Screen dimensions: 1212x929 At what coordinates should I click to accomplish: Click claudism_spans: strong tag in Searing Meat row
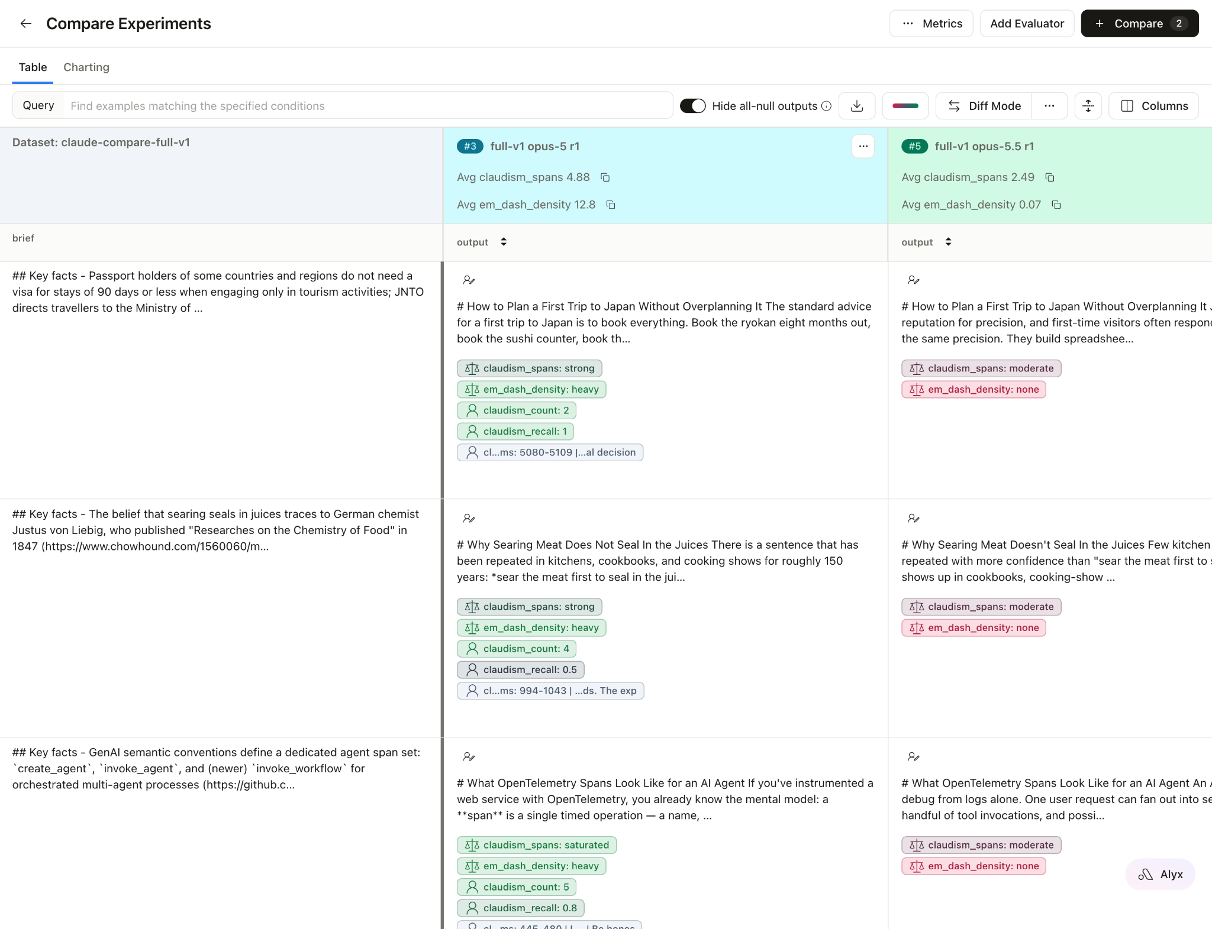point(529,607)
